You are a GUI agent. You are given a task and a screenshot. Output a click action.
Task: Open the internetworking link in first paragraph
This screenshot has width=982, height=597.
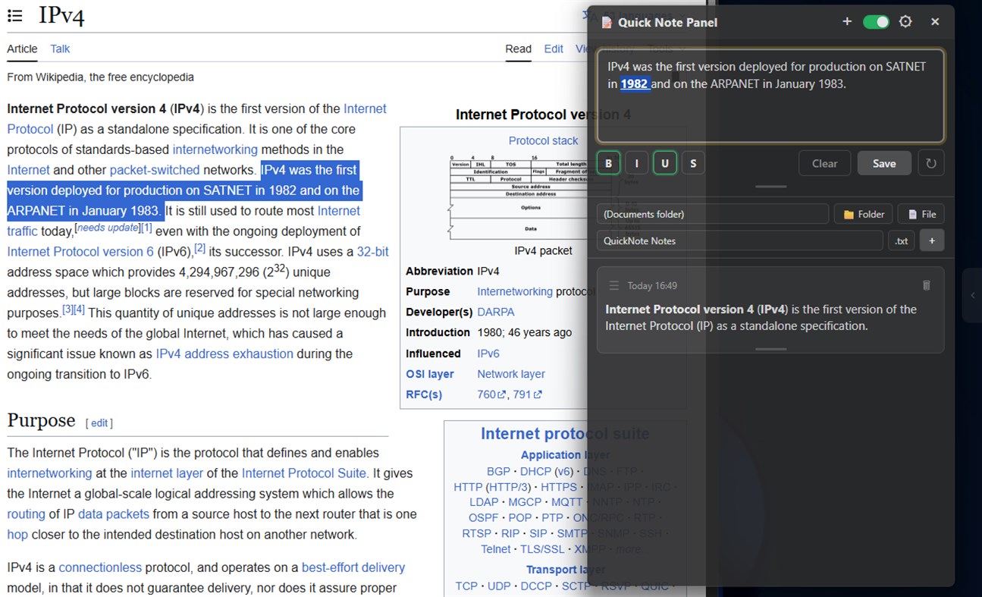(215, 149)
